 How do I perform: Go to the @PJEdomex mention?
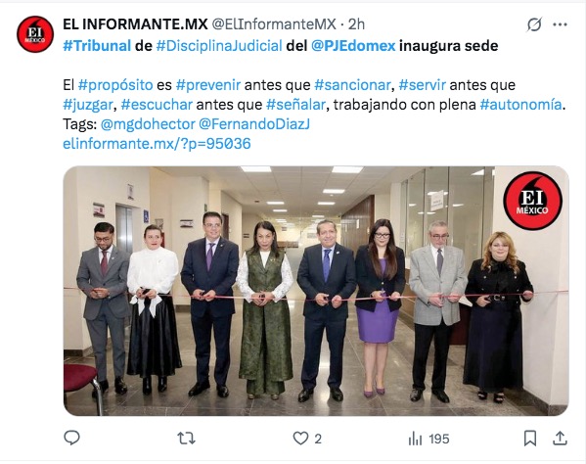[353, 46]
